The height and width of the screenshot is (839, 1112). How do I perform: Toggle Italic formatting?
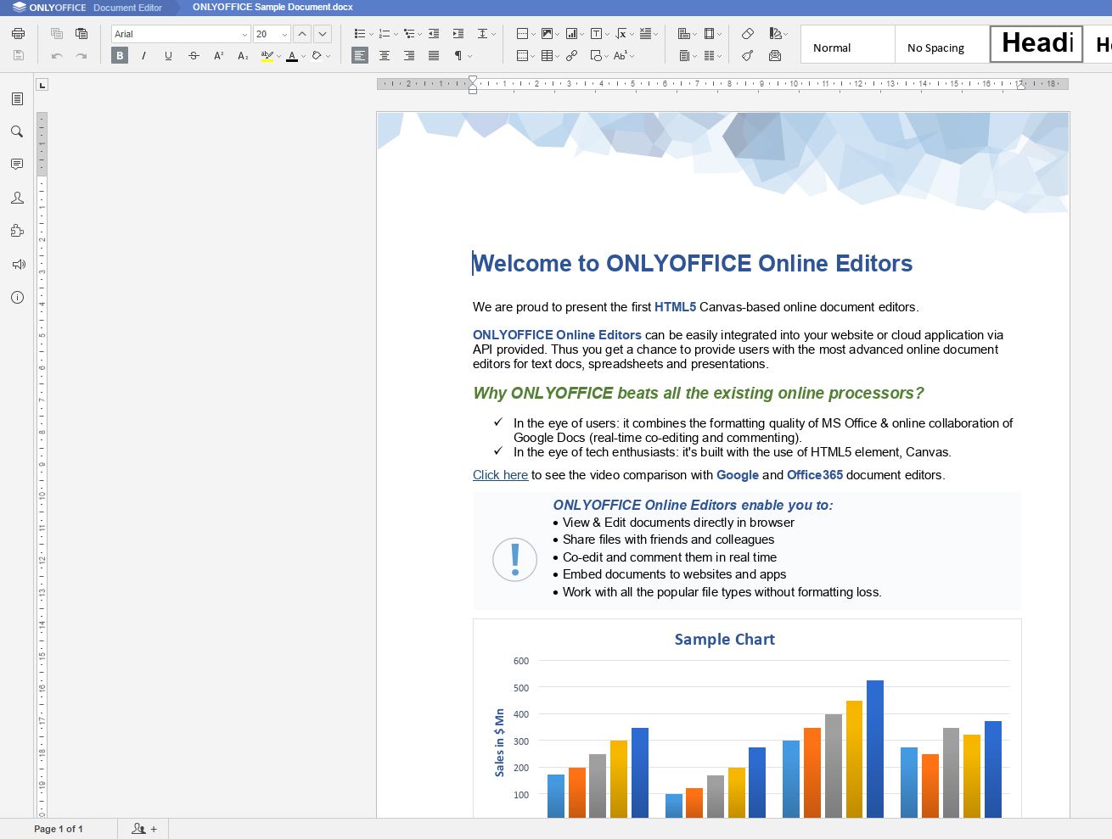pyautogui.click(x=143, y=56)
